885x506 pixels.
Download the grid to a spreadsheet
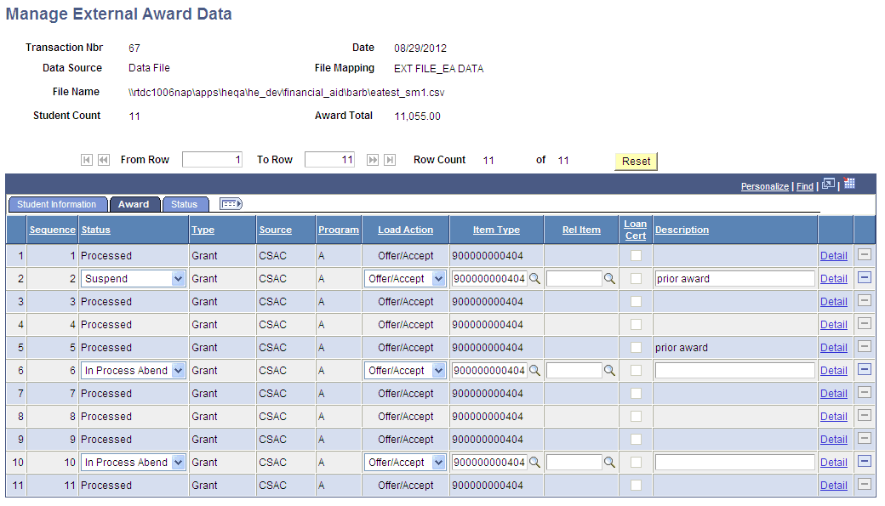click(x=848, y=184)
